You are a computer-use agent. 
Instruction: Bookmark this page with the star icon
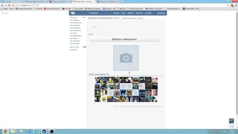[x=228, y=5]
